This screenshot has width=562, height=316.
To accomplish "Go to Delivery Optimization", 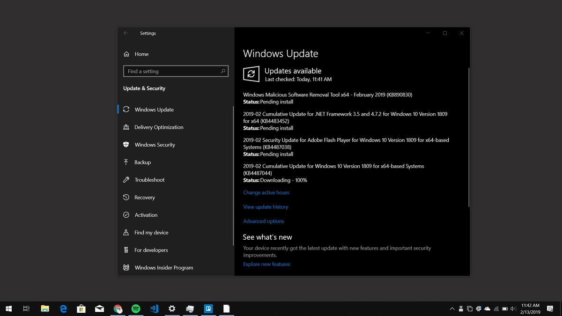I will pyautogui.click(x=153, y=127).
